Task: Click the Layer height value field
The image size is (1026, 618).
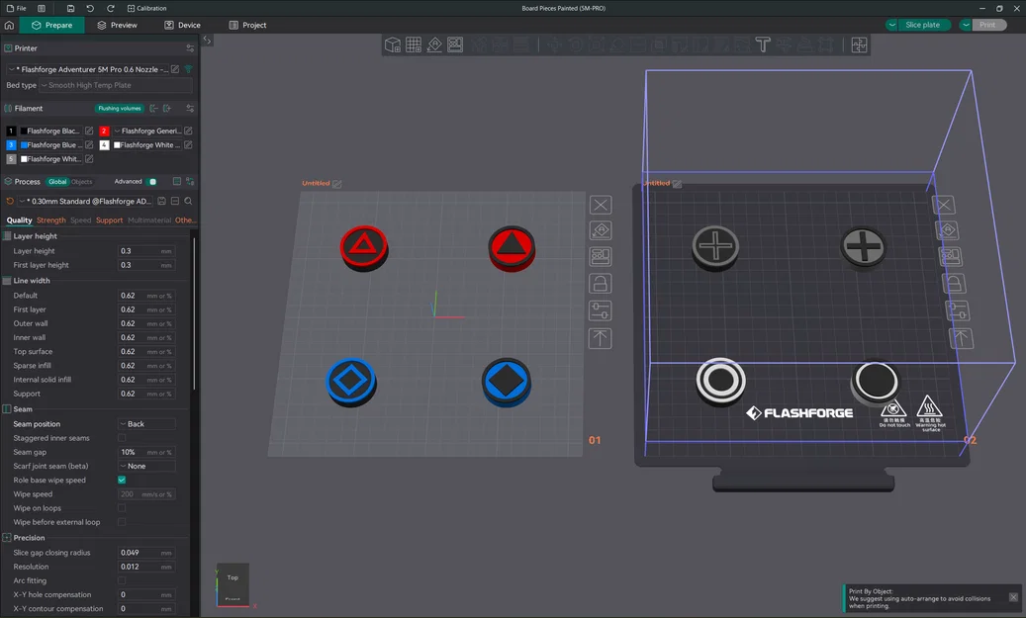Action: pos(146,251)
